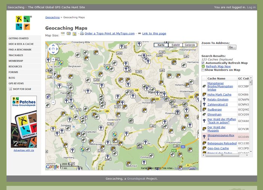This screenshot has height=190, width=263.
Task: Click the Geocaching logo in the sidebar
Action: 24,23
